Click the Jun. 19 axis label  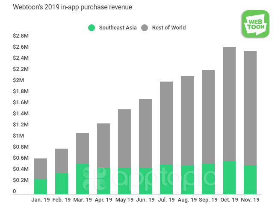(145, 200)
